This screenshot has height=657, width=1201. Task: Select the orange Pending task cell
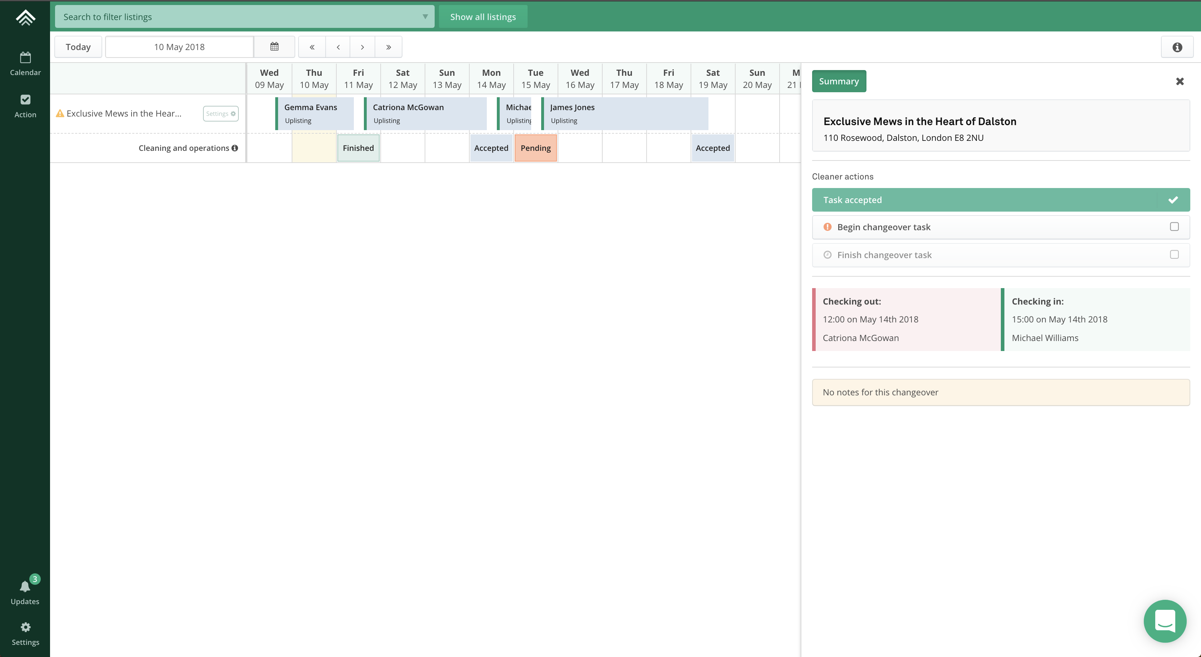click(535, 148)
